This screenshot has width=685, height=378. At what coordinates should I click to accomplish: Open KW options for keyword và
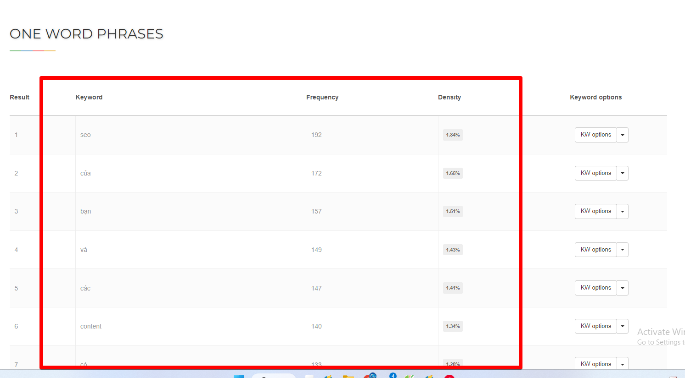[x=595, y=250]
